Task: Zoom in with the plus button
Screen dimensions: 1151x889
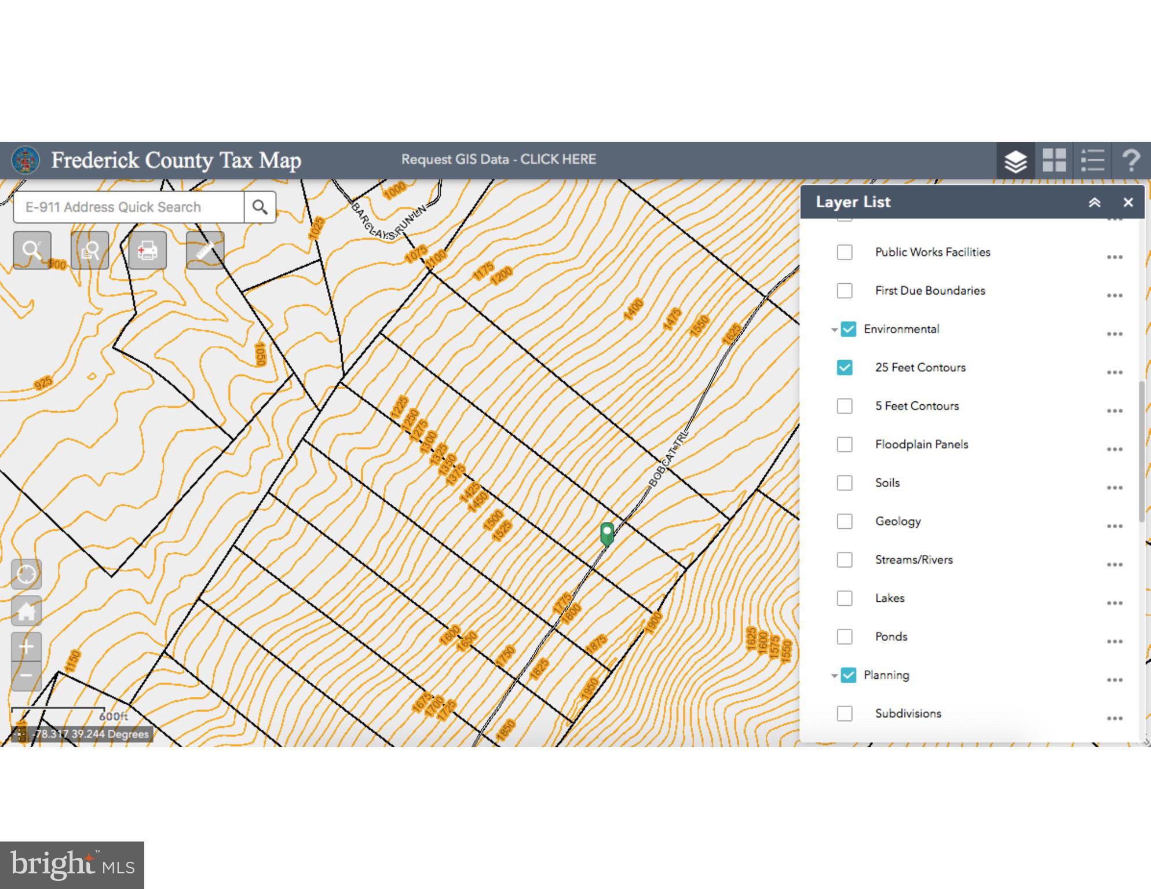Action: [x=26, y=647]
